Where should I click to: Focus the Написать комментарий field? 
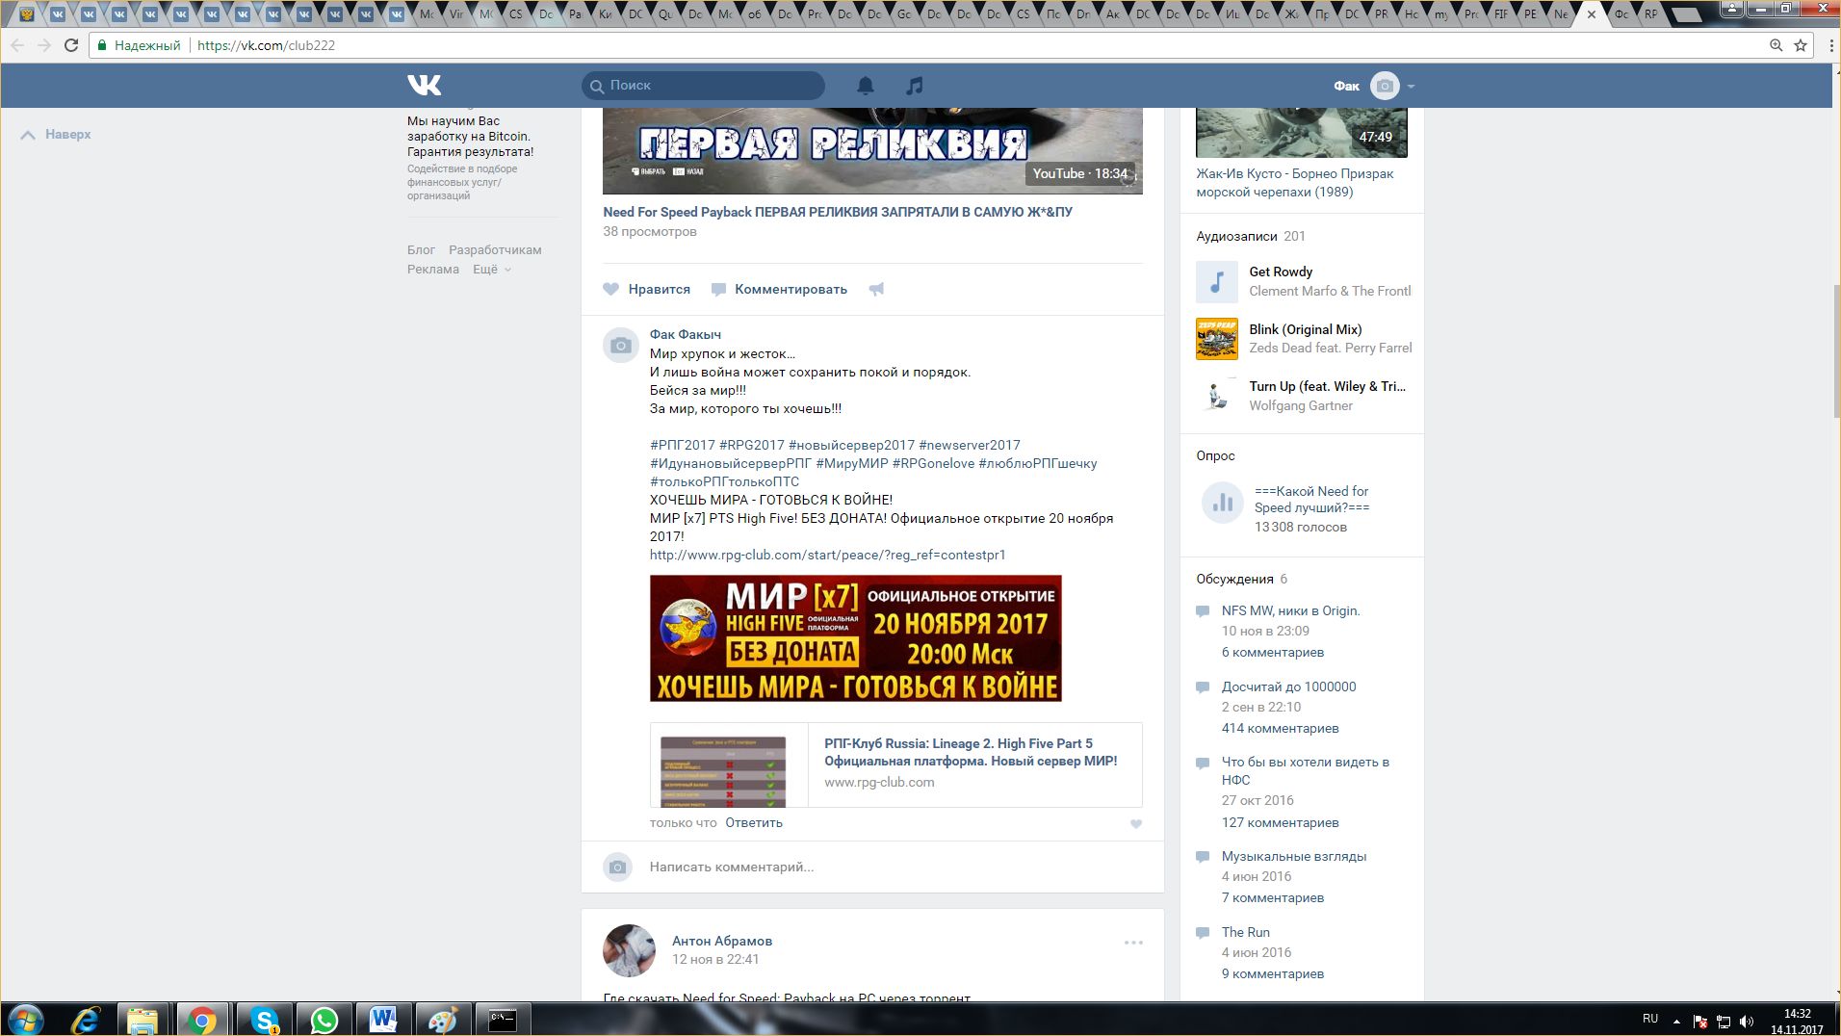click(895, 868)
